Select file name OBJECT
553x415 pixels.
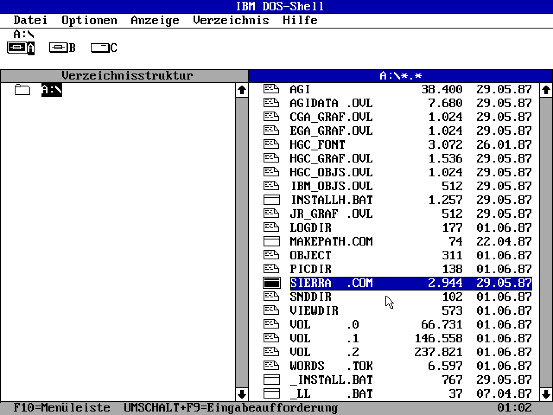[x=310, y=255]
